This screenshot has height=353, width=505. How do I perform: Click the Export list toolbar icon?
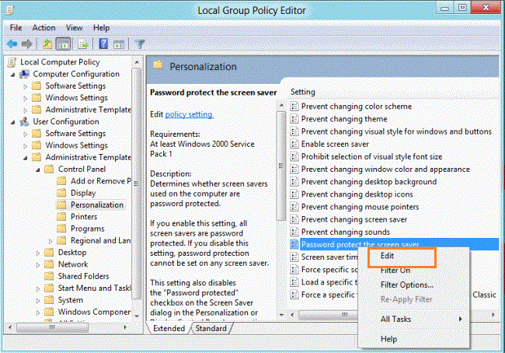tap(83, 44)
